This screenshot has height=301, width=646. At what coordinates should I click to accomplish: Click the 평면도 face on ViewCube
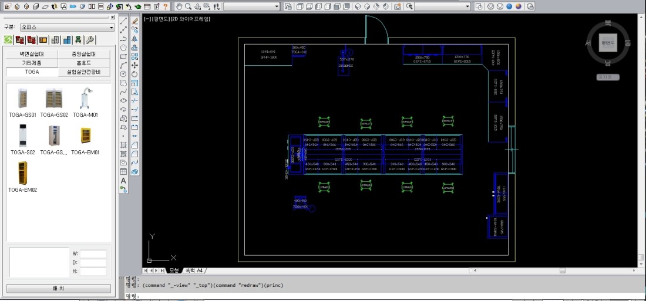tap(608, 43)
